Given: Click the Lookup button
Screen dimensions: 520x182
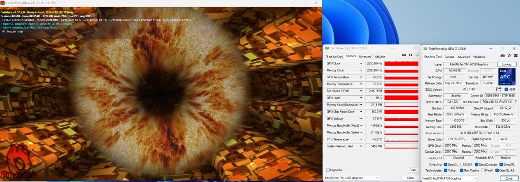Looking at the screenshot, I should [x=507, y=65].
